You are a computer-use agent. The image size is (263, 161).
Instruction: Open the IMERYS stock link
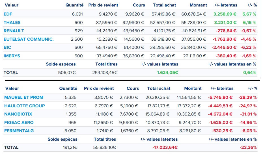(x=12, y=56)
